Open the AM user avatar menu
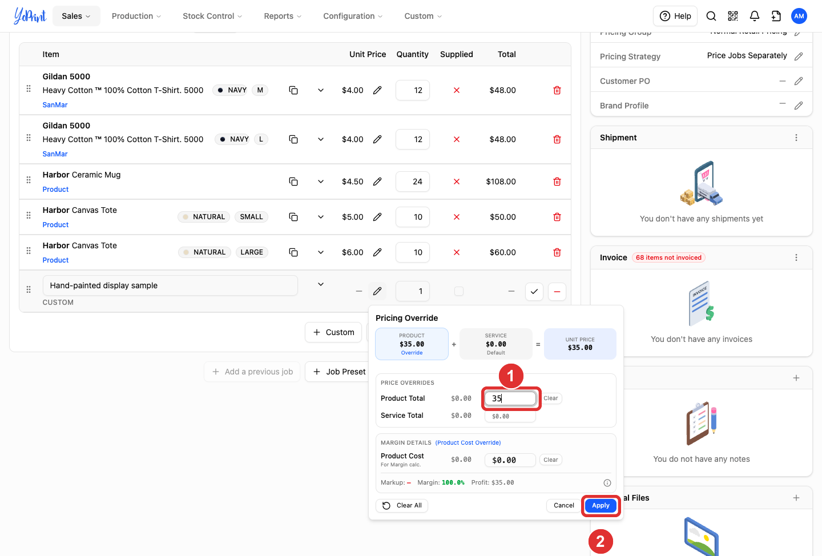Image resolution: width=822 pixels, height=556 pixels. tap(799, 16)
